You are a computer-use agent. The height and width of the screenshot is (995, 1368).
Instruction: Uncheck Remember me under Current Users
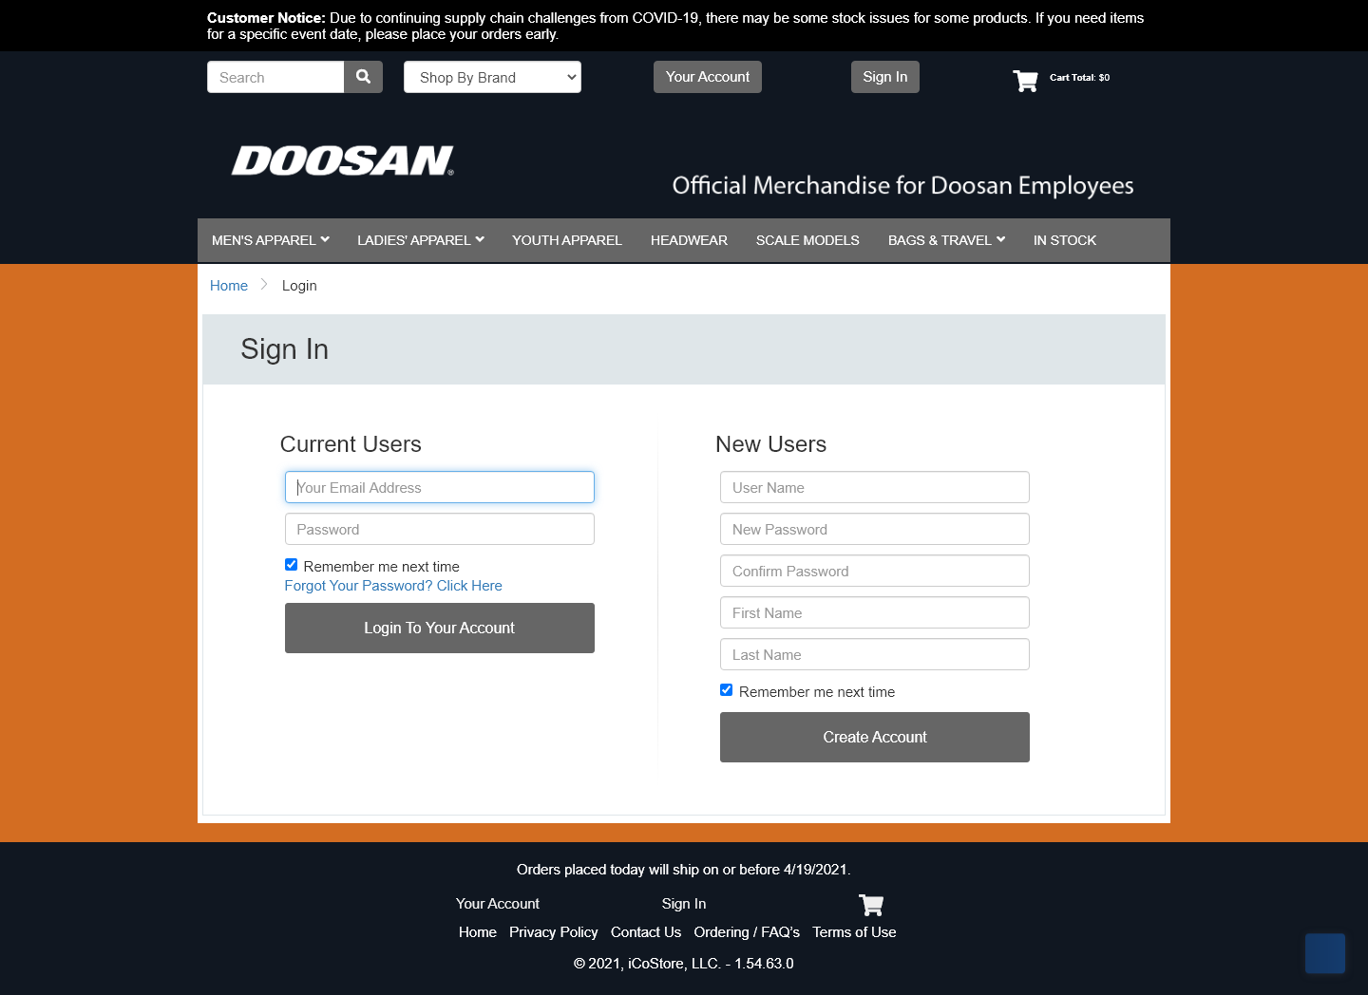click(292, 565)
